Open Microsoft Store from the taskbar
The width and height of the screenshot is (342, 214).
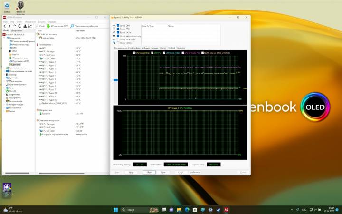[195, 210]
